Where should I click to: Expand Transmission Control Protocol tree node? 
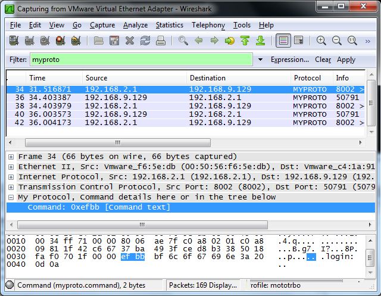click(11, 187)
